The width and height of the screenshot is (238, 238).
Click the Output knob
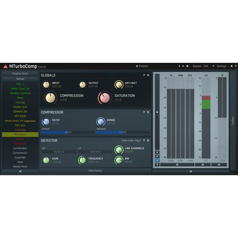coord(82,85)
